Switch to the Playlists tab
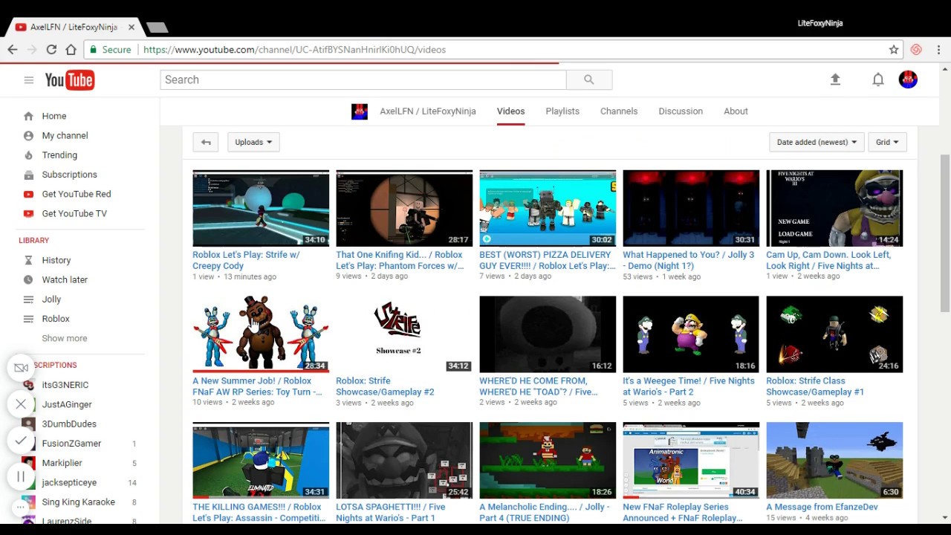The width and height of the screenshot is (951, 535). point(562,111)
